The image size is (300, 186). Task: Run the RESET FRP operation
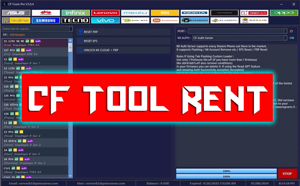click(123, 32)
